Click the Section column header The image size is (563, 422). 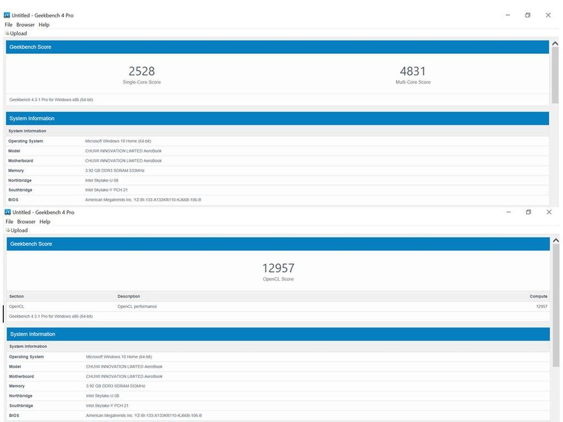click(16, 296)
